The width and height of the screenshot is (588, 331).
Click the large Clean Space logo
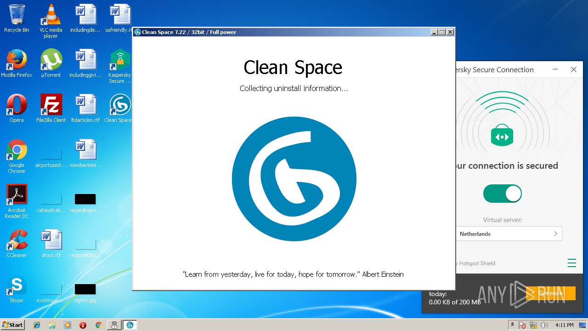click(x=294, y=179)
